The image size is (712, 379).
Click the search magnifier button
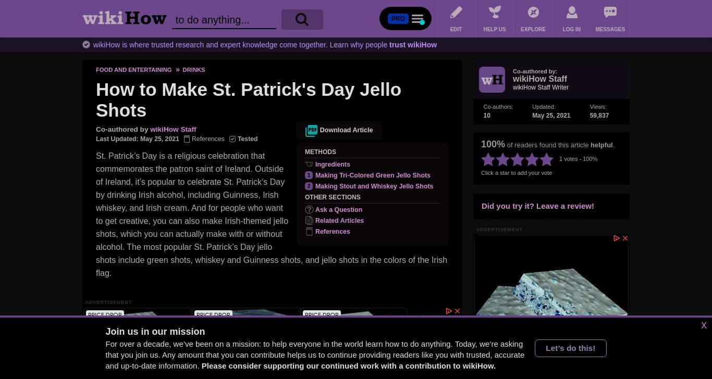point(302,19)
